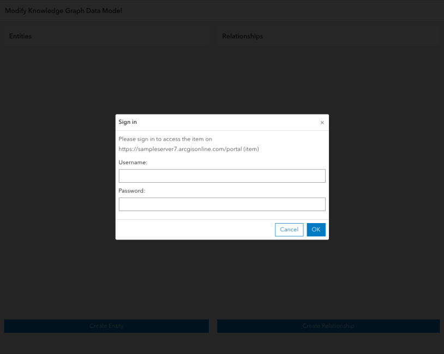Click the Sign in dialog title
Image resolution: width=444 pixels, height=354 pixels.
tap(128, 122)
